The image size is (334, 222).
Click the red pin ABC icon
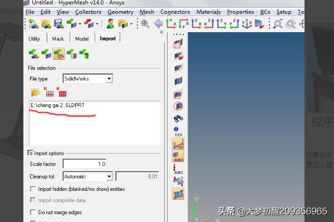(x=178, y=169)
